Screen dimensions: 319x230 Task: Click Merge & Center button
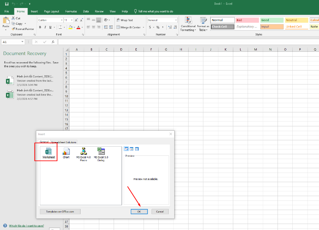click(128, 27)
